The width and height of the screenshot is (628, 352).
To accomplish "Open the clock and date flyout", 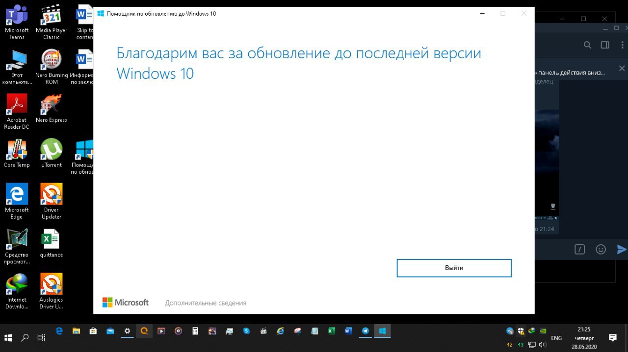I will (584, 338).
